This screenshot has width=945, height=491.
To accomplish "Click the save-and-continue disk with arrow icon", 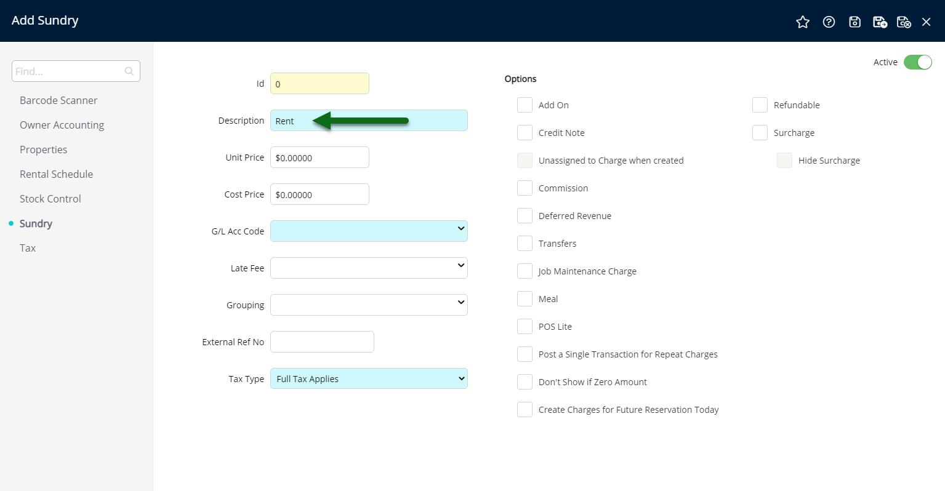I will coord(880,22).
